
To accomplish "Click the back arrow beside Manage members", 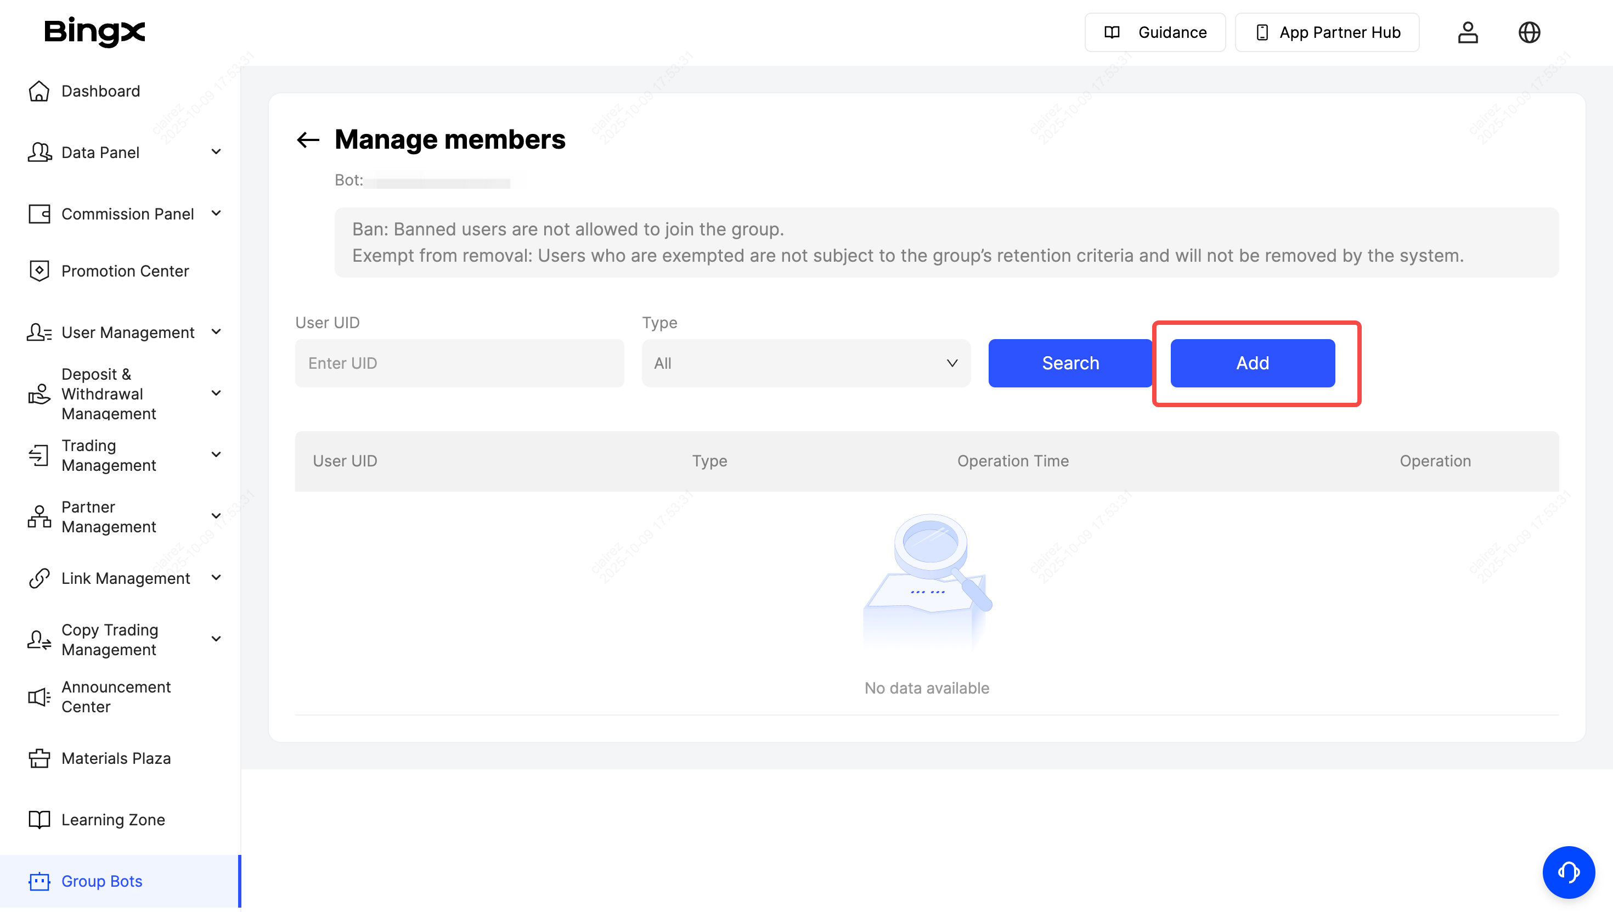I will tap(308, 140).
